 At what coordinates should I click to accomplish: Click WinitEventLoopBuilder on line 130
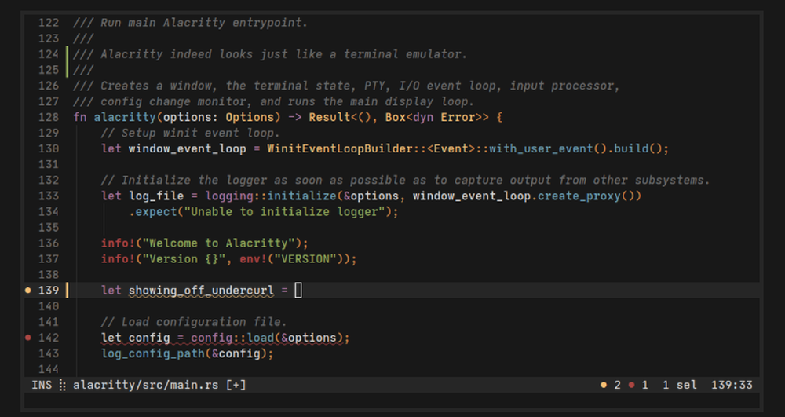339,148
